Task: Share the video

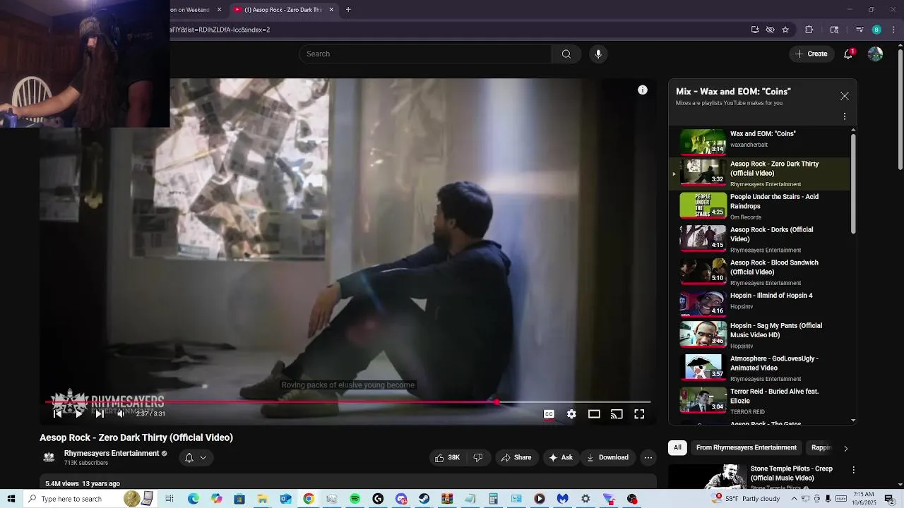Action: pos(516,457)
